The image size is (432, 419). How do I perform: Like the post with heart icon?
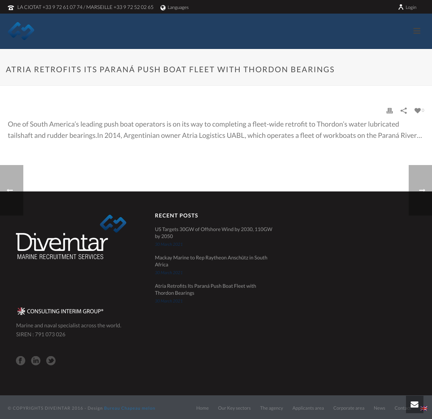coord(417,110)
